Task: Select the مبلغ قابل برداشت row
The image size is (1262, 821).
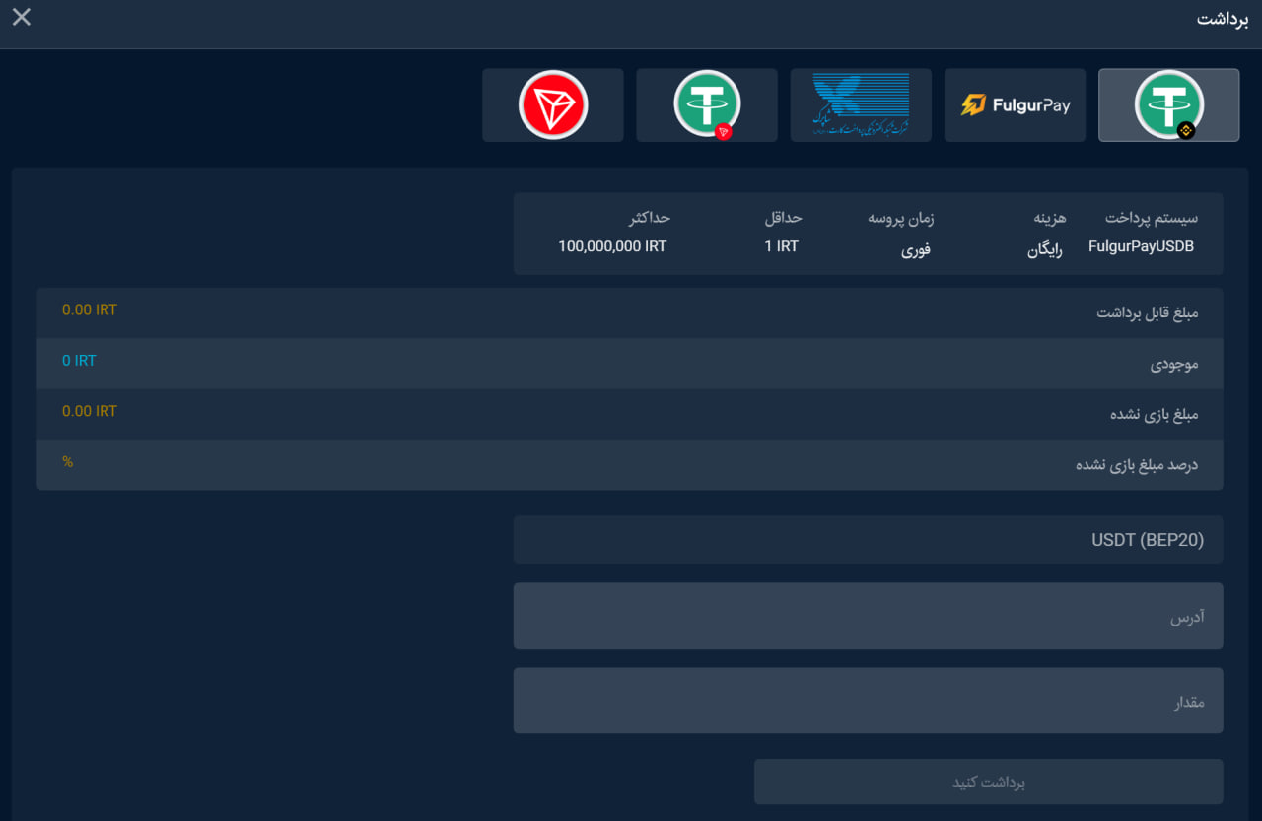Action: 630,312
